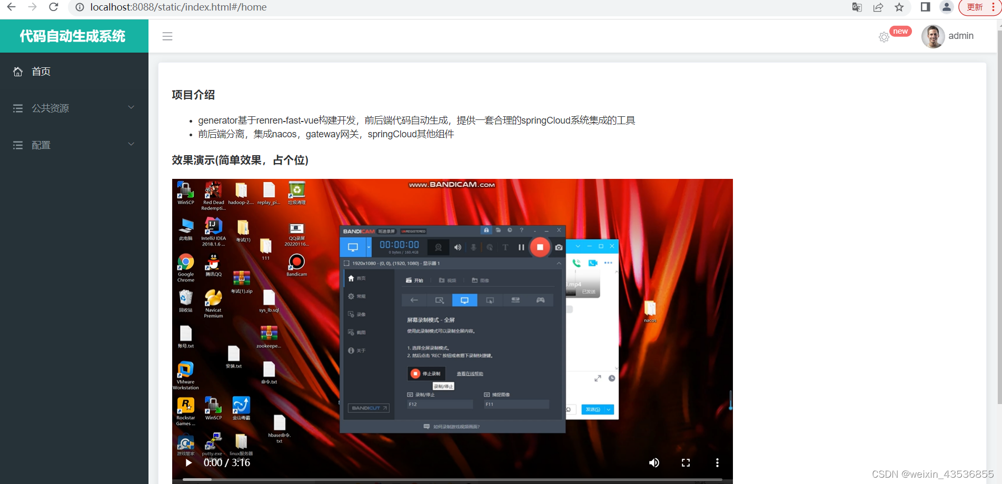The height and width of the screenshot is (484, 1002).
Task: Open site information icon beside the URL
Action: coord(80,7)
